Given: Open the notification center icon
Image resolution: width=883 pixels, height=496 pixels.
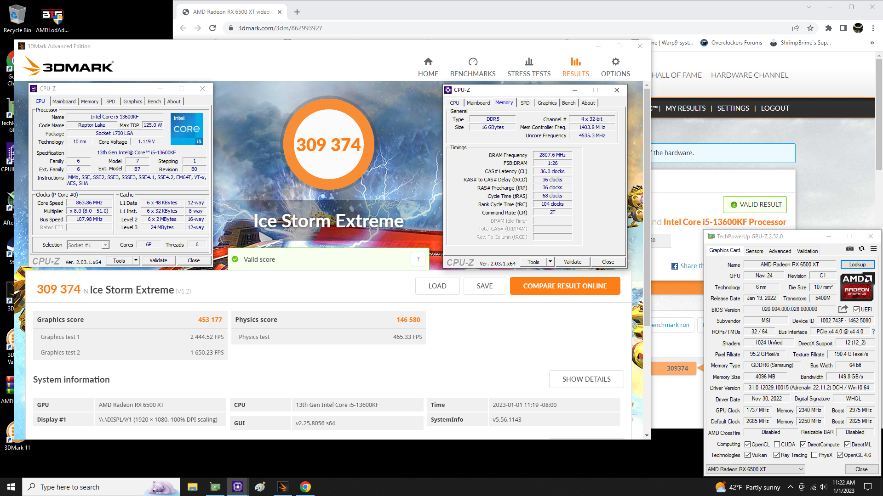Looking at the screenshot, I should coord(868,487).
